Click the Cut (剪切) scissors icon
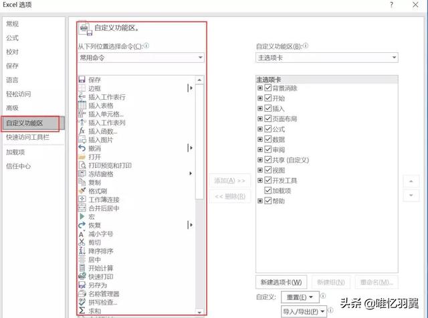 point(82,242)
